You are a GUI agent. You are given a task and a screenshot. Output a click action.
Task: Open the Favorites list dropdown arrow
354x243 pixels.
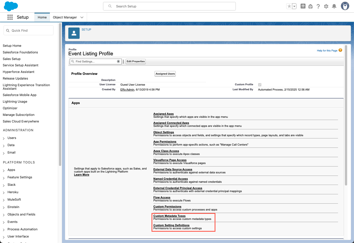(294, 6)
